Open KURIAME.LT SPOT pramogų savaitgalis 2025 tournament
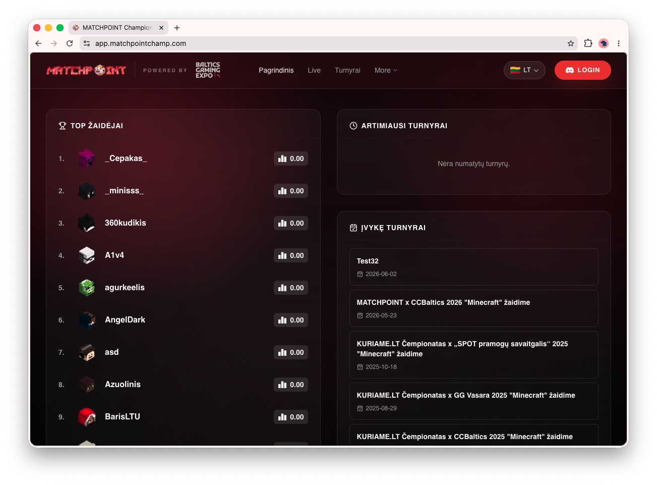 474,355
